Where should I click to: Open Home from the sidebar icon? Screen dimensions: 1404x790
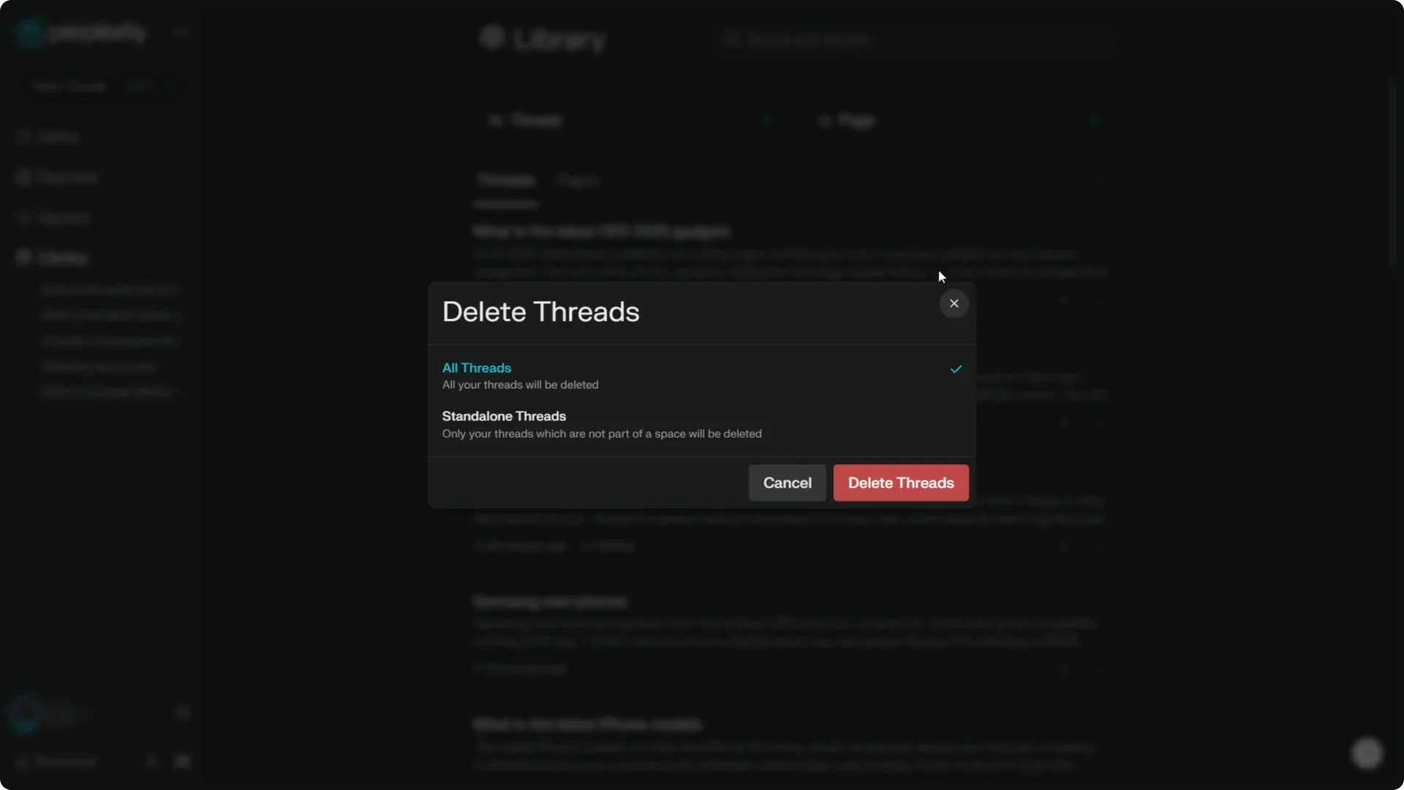click(24, 136)
